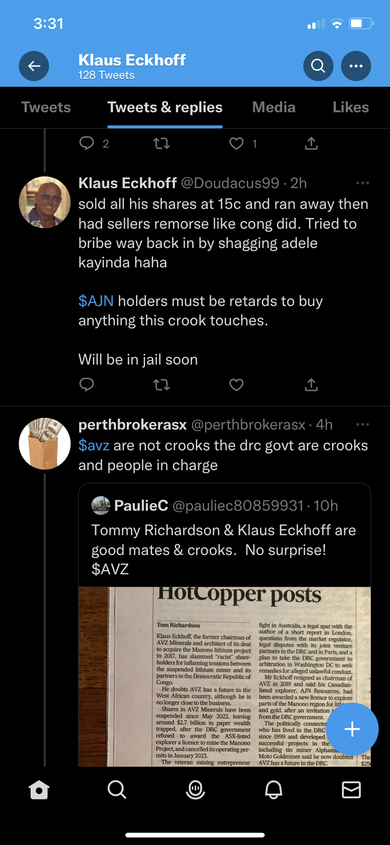Viewport: 390px width, 845px height.
Task: Tap the back arrow button
Action: click(x=34, y=66)
